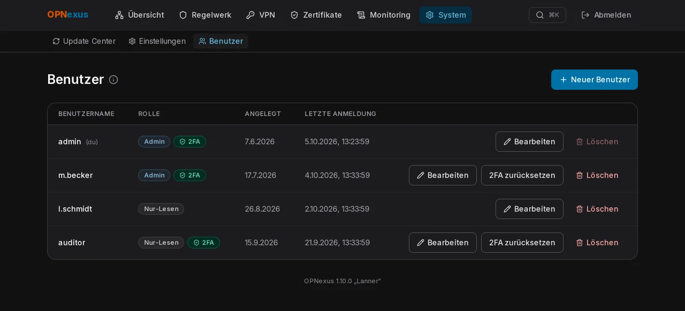Click the OPNexus logo
685x311 pixels.
(68, 15)
